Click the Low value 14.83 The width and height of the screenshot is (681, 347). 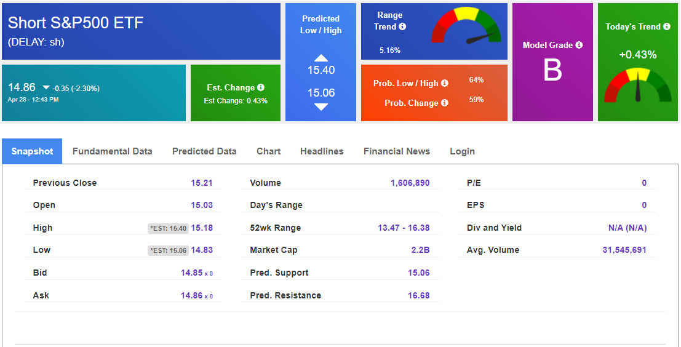pos(202,250)
